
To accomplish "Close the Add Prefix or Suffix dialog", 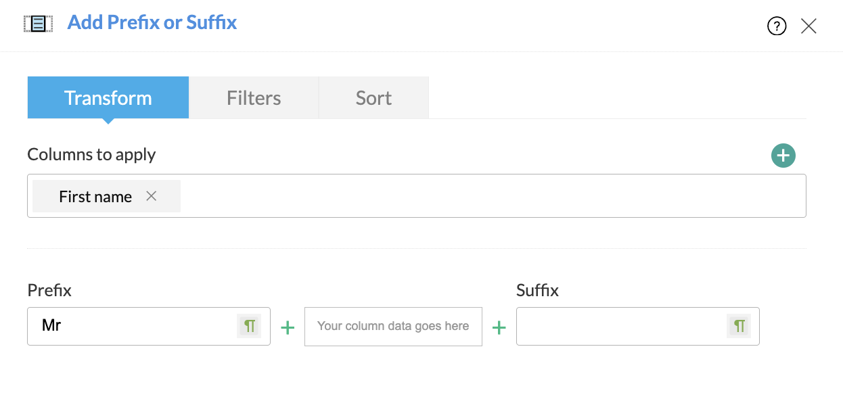I will pos(808,26).
